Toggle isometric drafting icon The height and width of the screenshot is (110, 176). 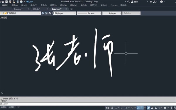(132, 108)
